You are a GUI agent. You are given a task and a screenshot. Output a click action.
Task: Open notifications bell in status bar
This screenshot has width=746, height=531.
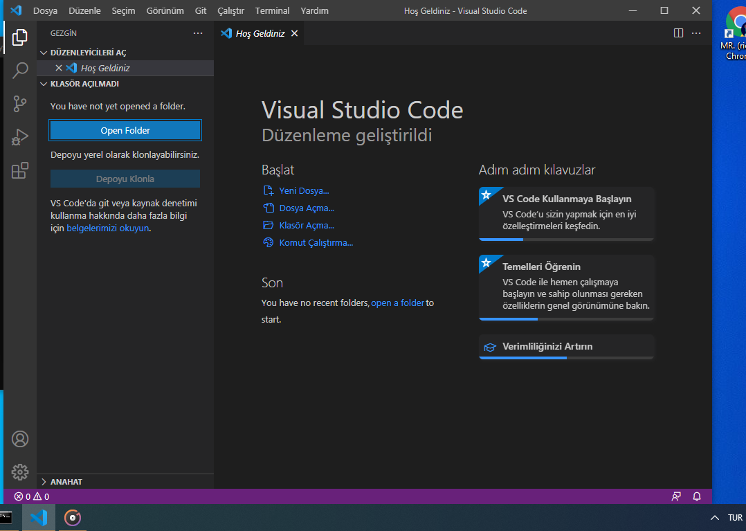(x=697, y=496)
